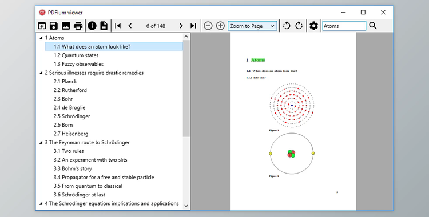Go to next page arrow
Screen dimensions: 429x217
point(181,26)
